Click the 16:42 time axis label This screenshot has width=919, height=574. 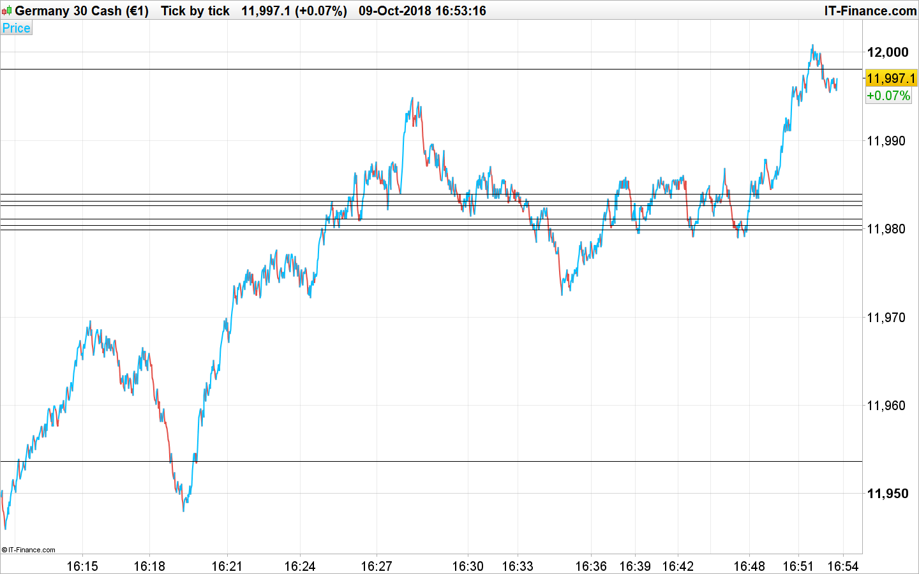click(678, 566)
